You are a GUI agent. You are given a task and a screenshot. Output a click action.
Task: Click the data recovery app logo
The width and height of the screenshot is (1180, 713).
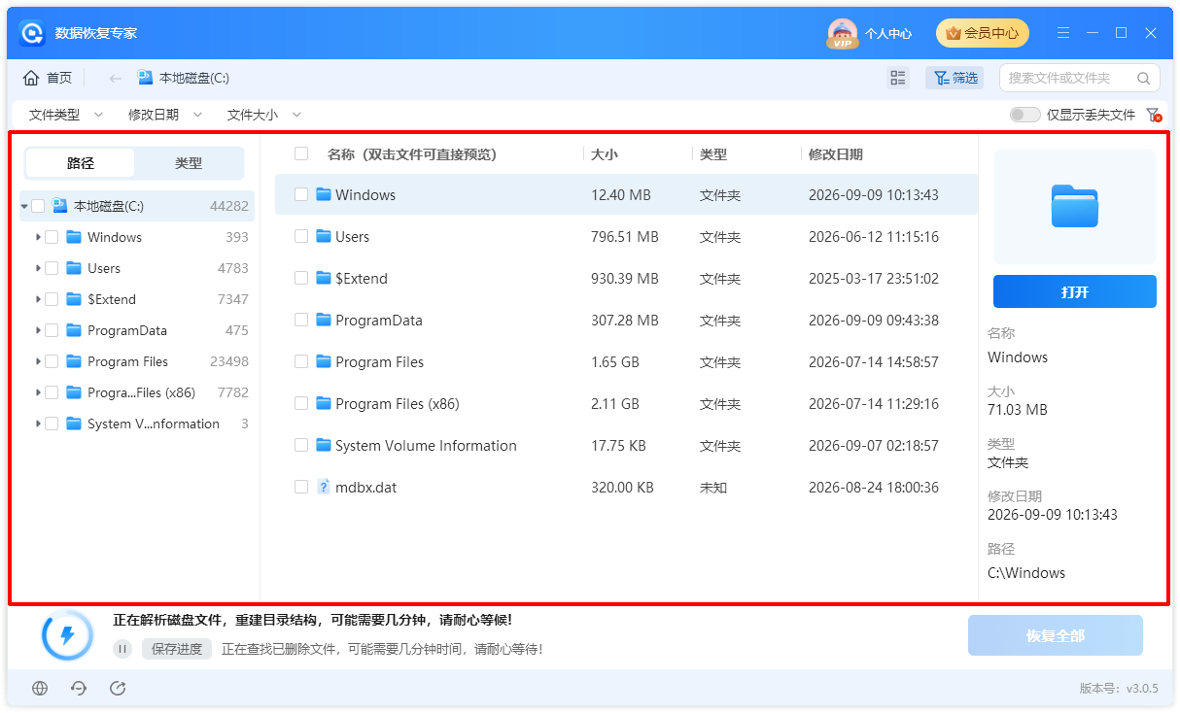point(33,33)
